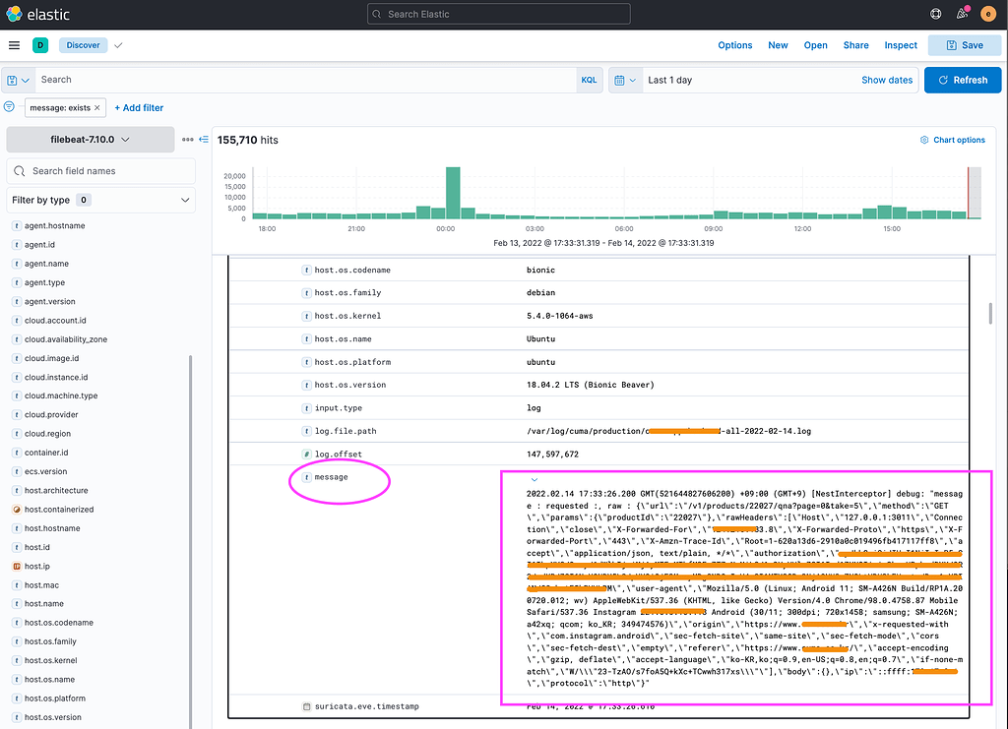Click the Show dates link
This screenshot has width=1008, height=729.
[x=887, y=80]
